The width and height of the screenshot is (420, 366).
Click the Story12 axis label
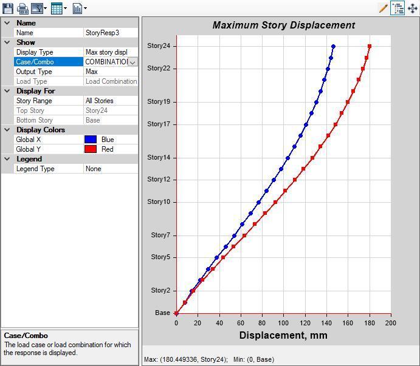(x=159, y=179)
